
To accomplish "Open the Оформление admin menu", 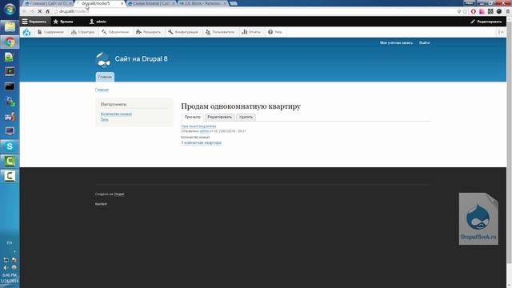I will [115, 32].
